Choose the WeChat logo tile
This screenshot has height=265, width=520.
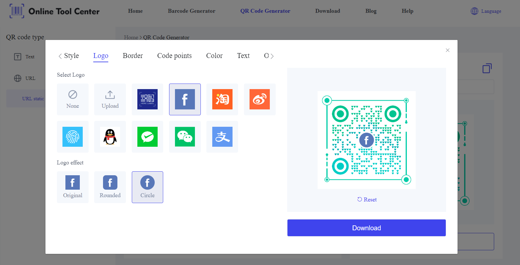[x=185, y=137]
